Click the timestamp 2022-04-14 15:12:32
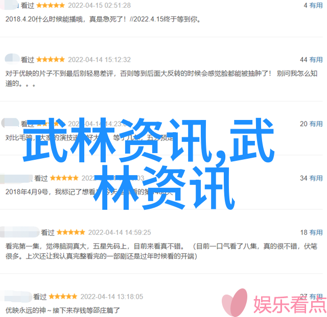Viewport: 327px width, 317px height. click(x=99, y=60)
